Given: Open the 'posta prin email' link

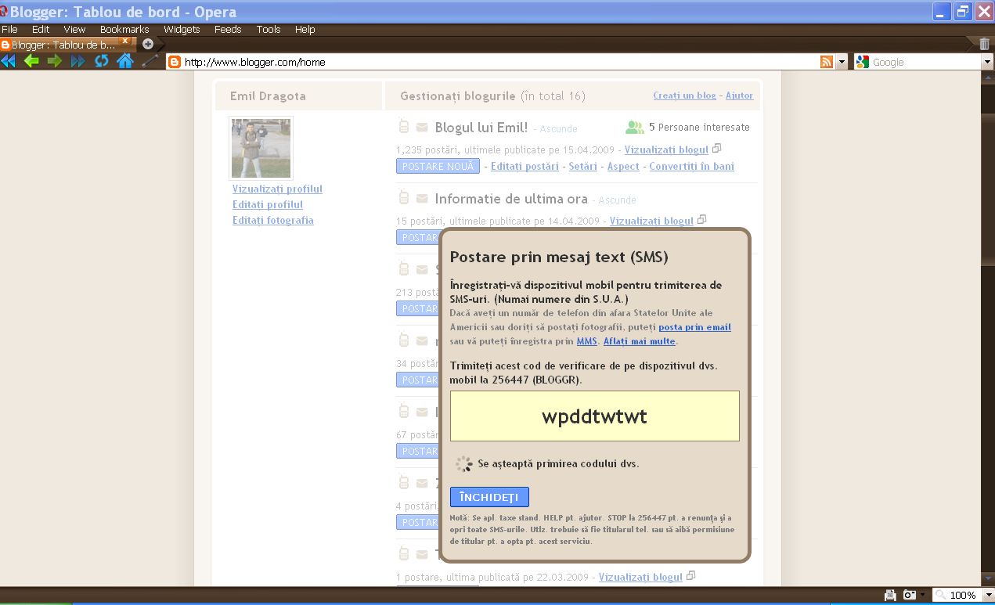Looking at the screenshot, I should tap(694, 327).
